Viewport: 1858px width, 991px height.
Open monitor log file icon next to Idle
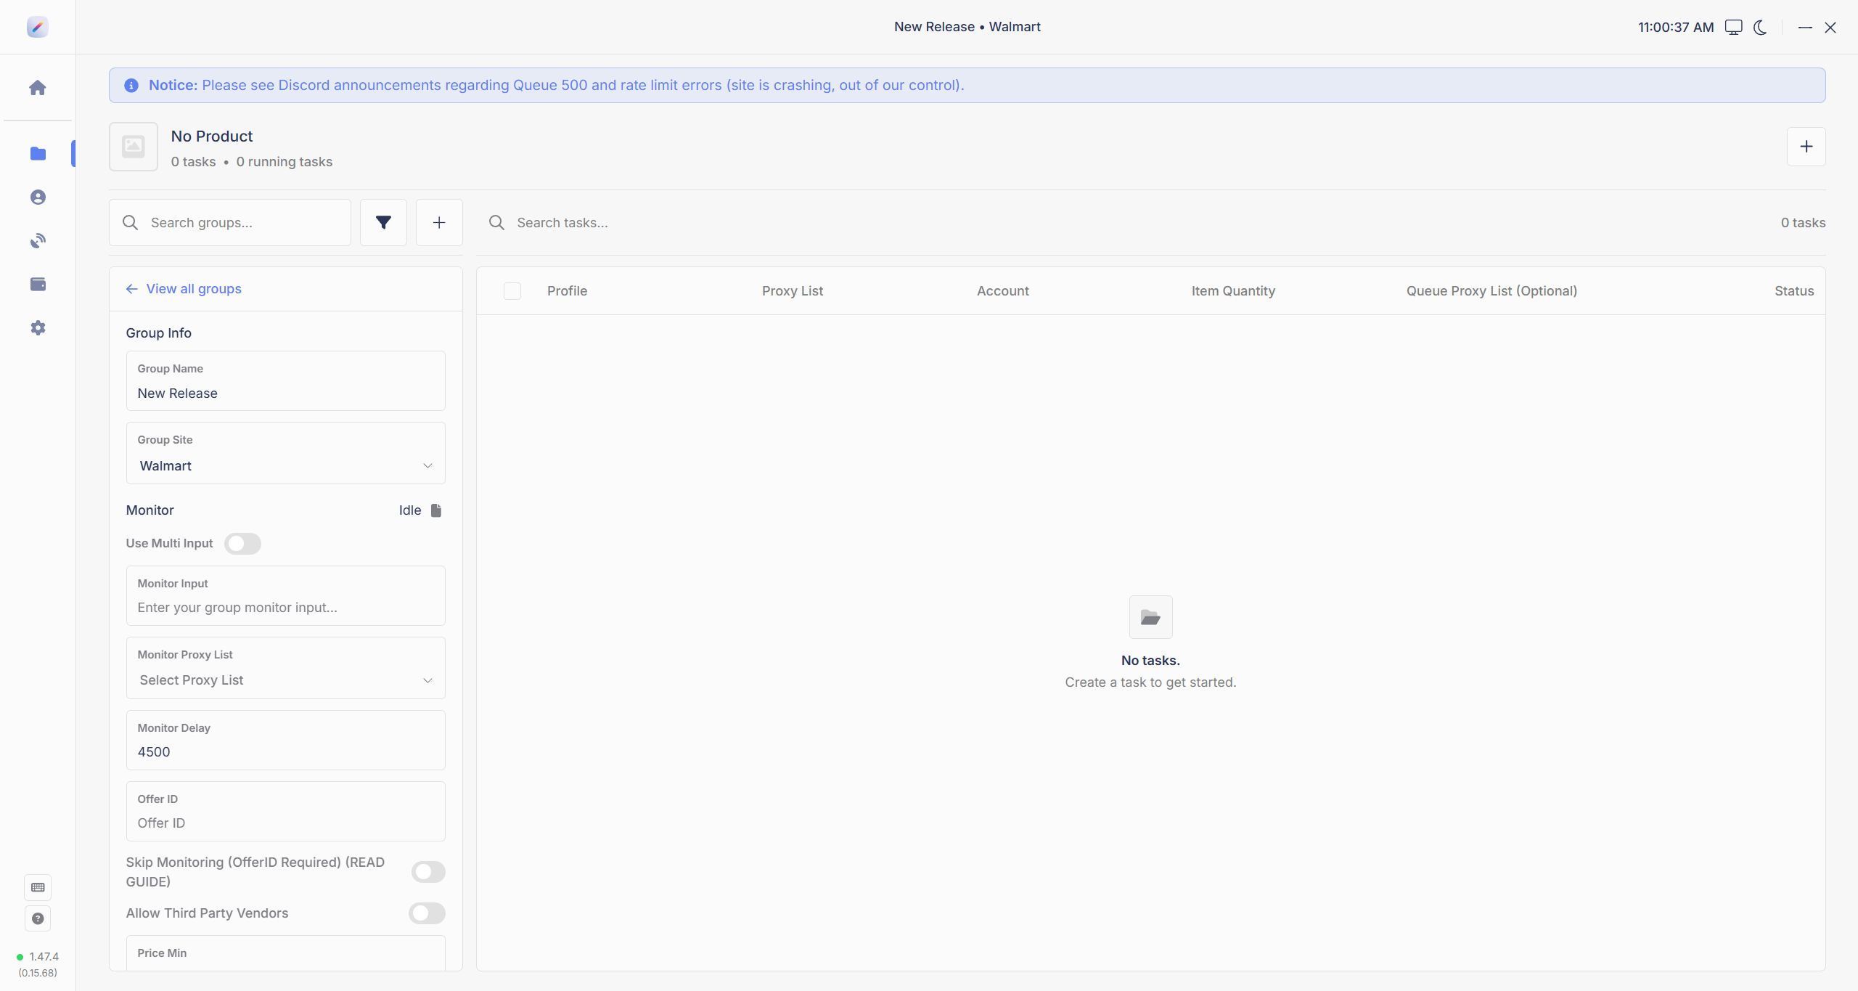pos(436,510)
